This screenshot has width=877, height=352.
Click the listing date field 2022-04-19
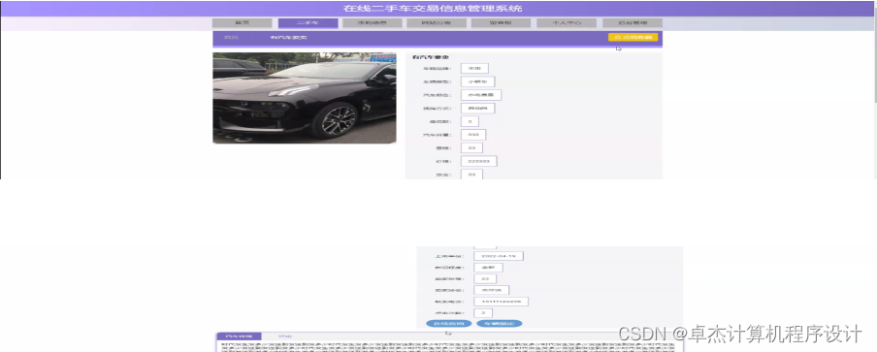tap(499, 256)
